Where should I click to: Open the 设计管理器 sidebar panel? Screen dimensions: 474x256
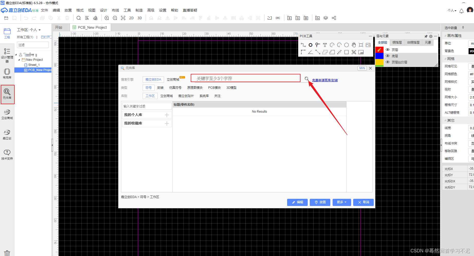[7, 55]
